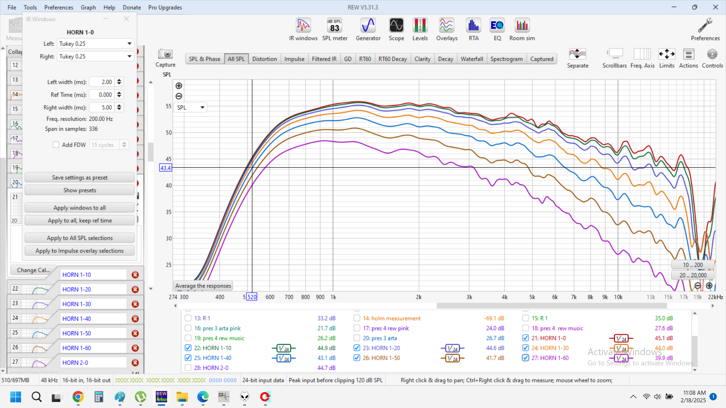The image size is (726, 408).
Task: Select measurement 24 thumbnail
Action: [x=32, y=319]
